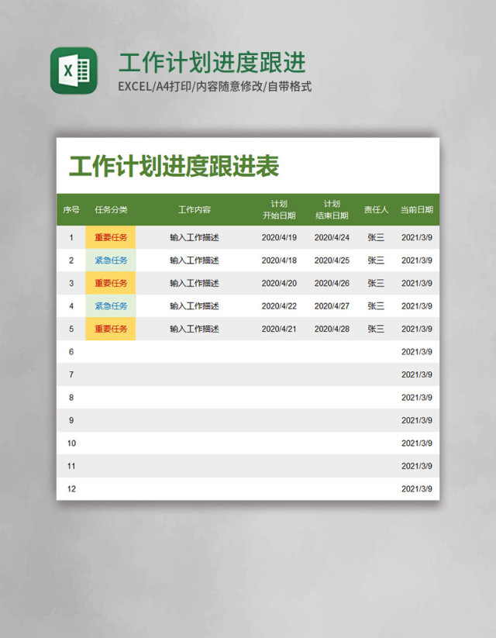Image resolution: width=496 pixels, height=638 pixels.
Task: Select end date 2020/4/27
Action: (x=332, y=305)
